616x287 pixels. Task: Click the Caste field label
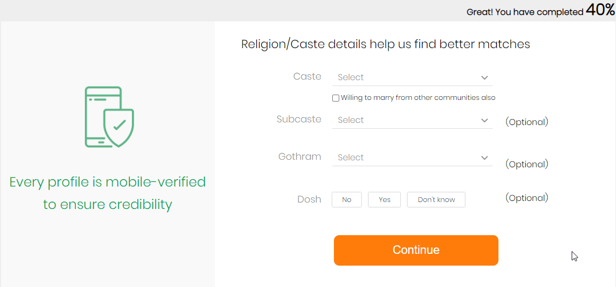pyautogui.click(x=307, y=76)
